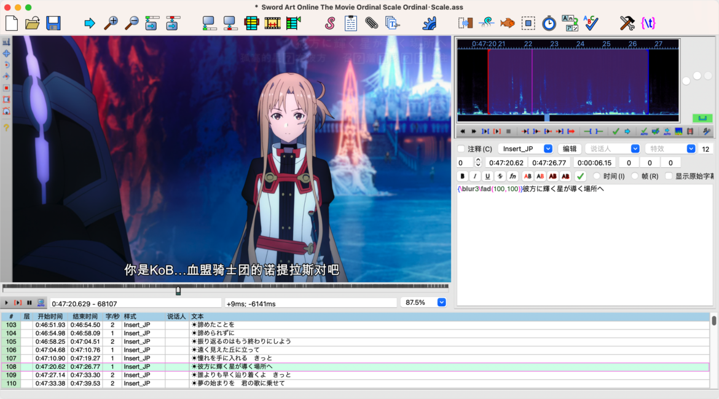Image resolution: width=719 pixels, height=399 pixels.
Task: Expand the 特效 effect dropdown
Action: (x=691, y=149)
